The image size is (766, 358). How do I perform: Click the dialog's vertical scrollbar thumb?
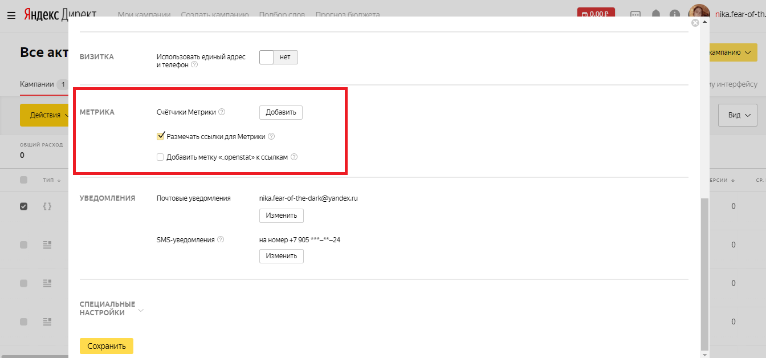coord(704,274)
